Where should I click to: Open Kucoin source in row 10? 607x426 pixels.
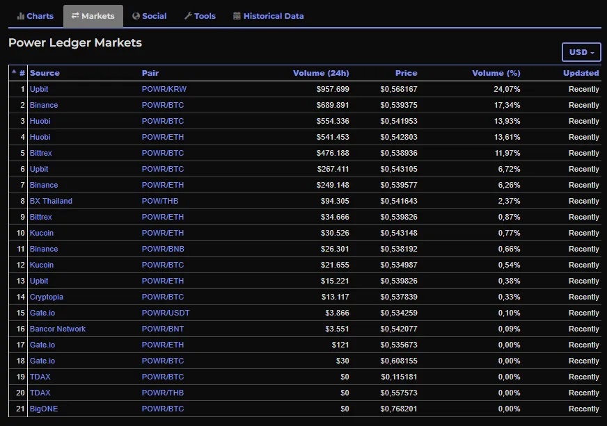pos(42,233)
